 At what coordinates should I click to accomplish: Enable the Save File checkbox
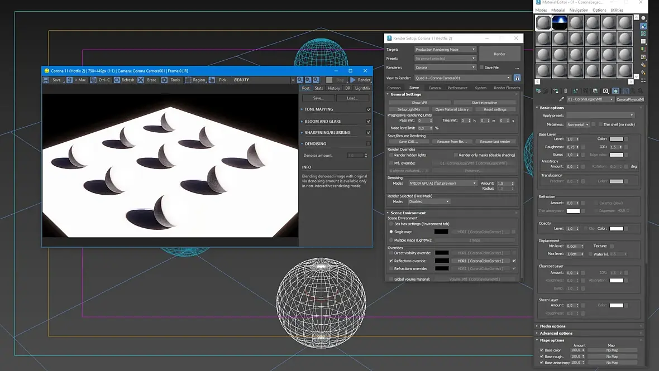coord(482,68)
